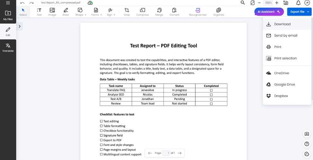Screen dimensions: 313x160
Task: Check the Translate FAQ completed box
Action: click(211, 90)
